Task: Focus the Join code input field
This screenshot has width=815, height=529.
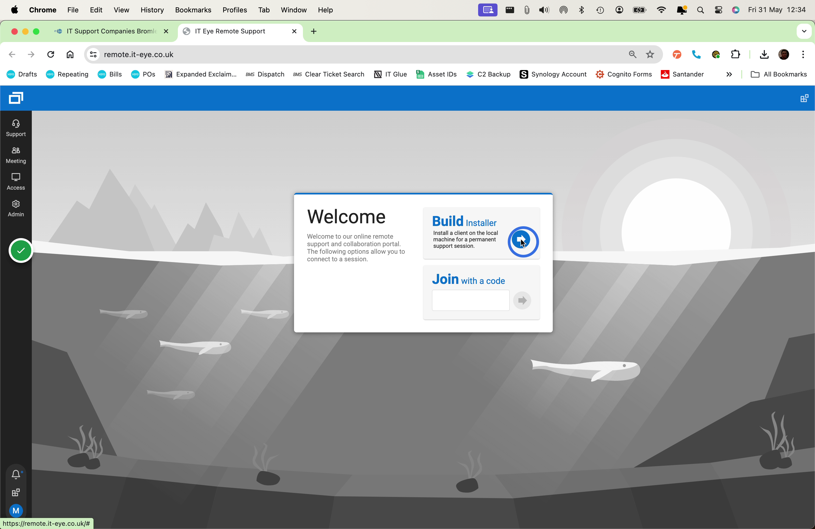Action: tap(471, 300)
